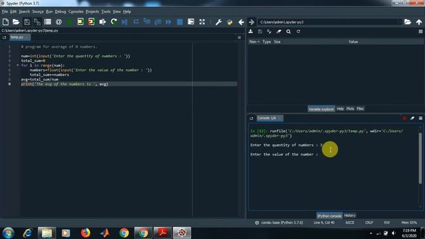Clear the console with the eraser icon
The image size is (425, 239).
[x=412, y=118]
